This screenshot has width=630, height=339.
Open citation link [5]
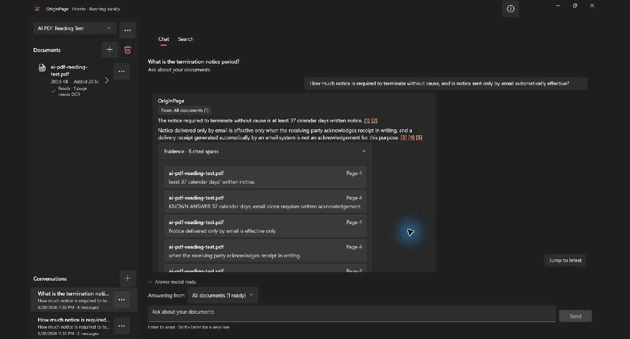tap(419, 138)
